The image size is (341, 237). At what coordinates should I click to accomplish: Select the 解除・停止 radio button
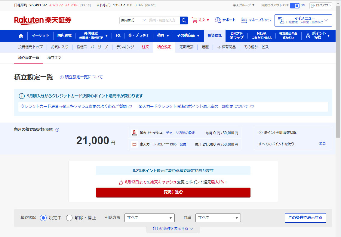tap(69, 218)
